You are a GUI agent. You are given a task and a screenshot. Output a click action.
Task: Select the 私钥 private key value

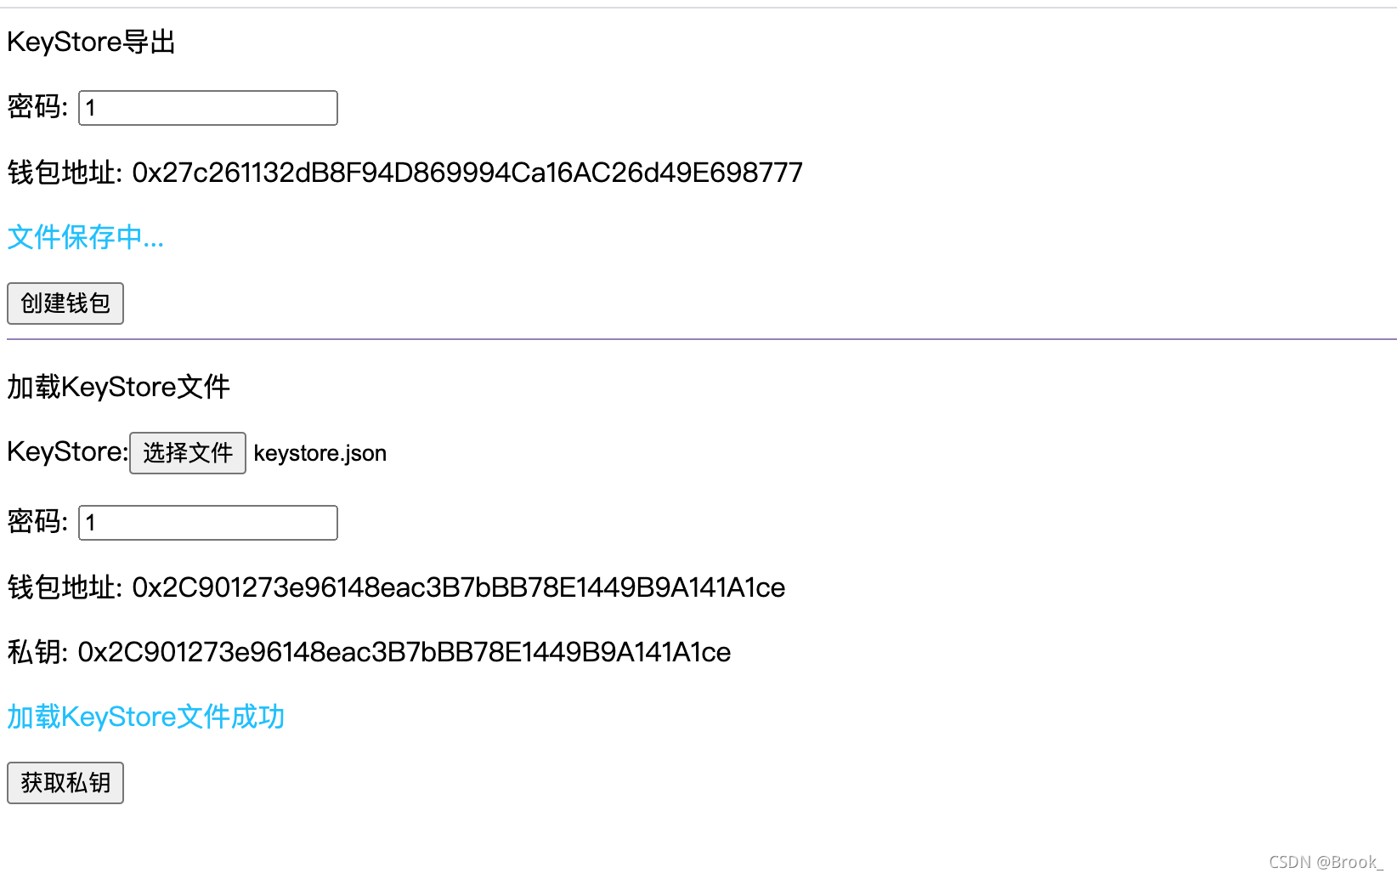pyautogui.click(x=403, y=652)
